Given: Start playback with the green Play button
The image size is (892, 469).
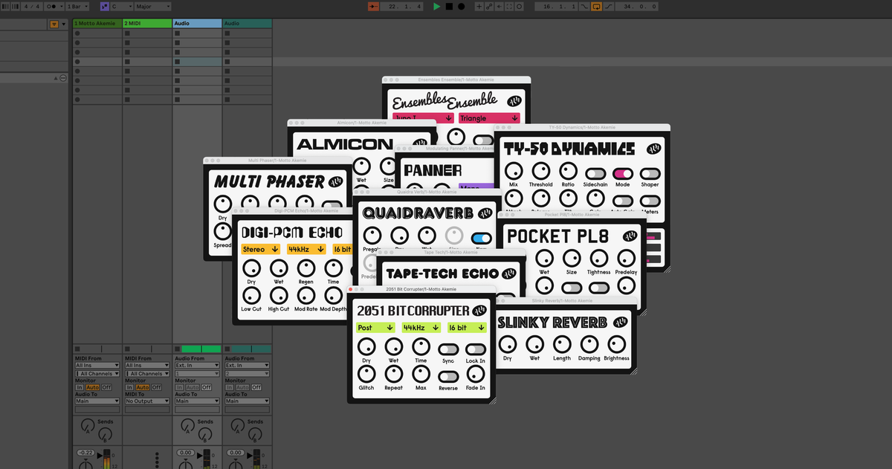Looking at the screenshot, I should 436,6.
